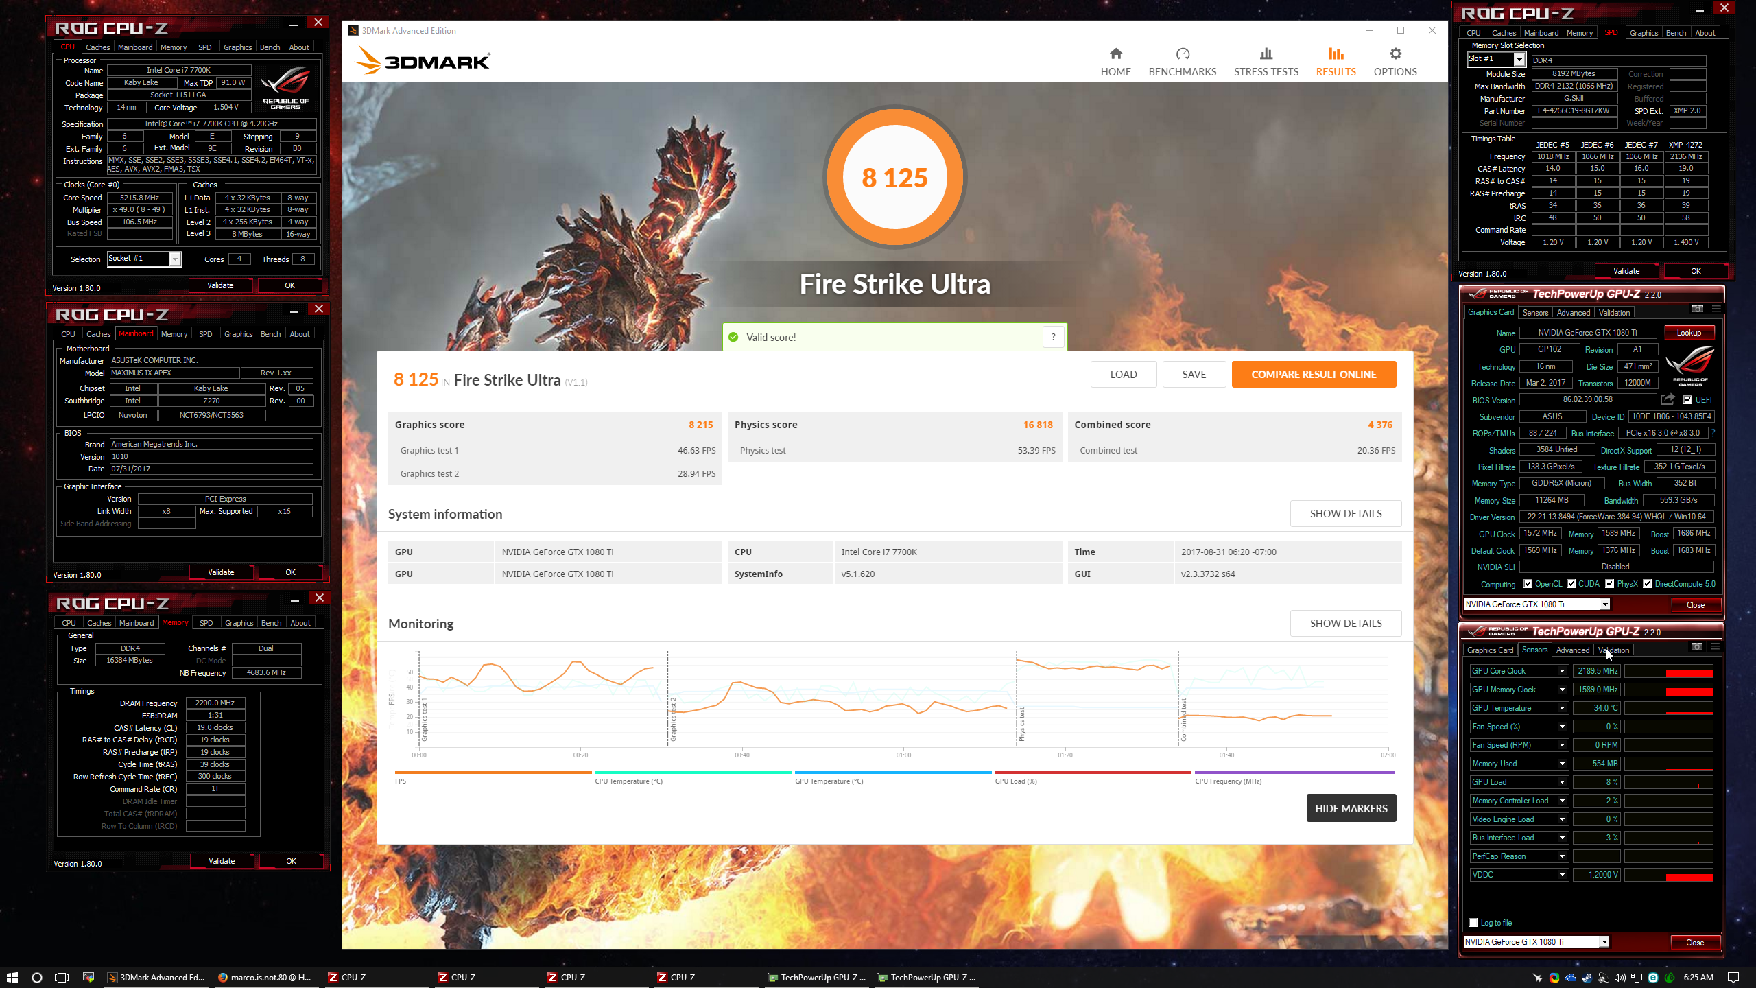Click Validate in the CPU-Z Memory window
Image resolution: width=1756 pixels, height=988 pixels.
pos(221,861)
